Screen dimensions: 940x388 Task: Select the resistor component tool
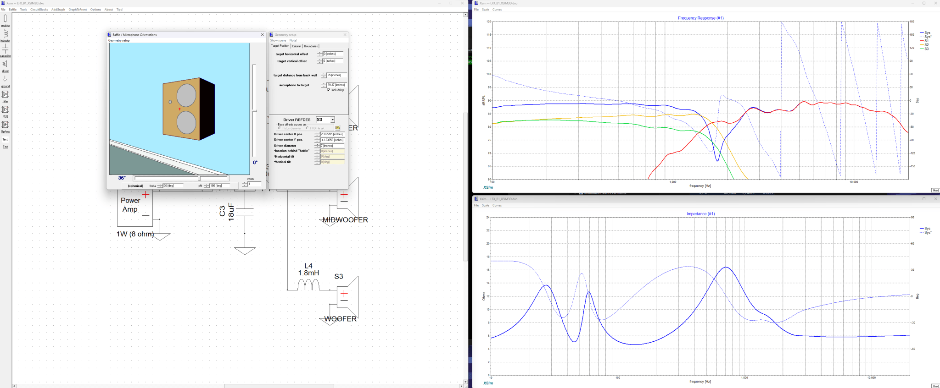point(5,20)
